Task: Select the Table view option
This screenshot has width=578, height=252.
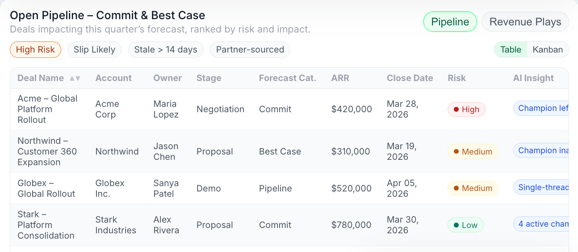Action: point(511,49)
